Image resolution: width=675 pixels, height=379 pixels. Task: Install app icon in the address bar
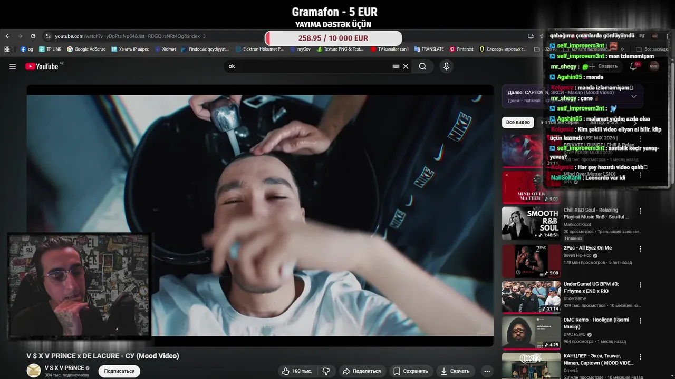pyautogui.click(x=531, y=36)
